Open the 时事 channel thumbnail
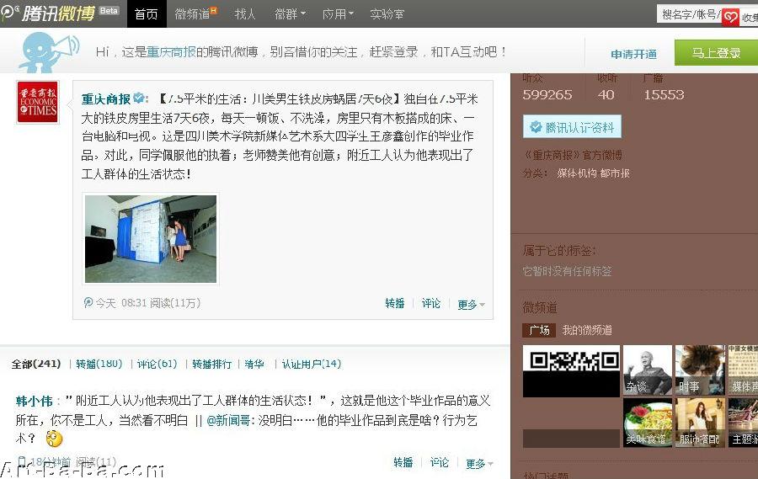The image size is (758, 479). pyautogui.click(x=700, y=370)
